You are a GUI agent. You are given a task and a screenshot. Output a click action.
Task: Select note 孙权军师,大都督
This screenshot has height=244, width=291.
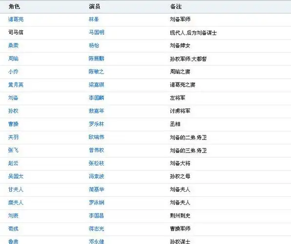(188, 59)
